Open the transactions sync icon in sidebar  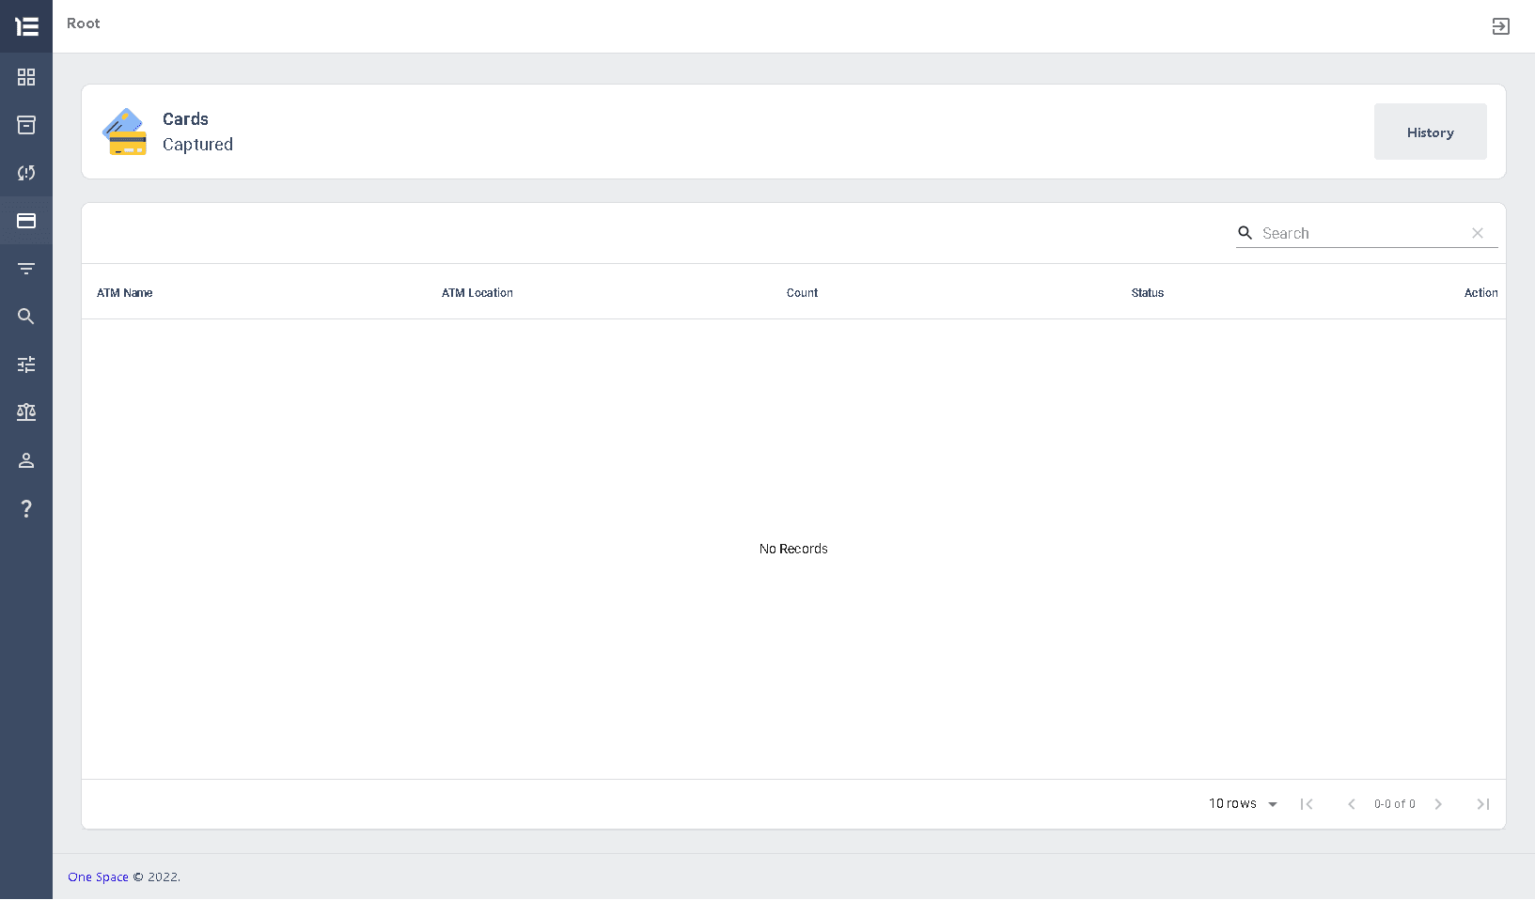click(25, 173)
